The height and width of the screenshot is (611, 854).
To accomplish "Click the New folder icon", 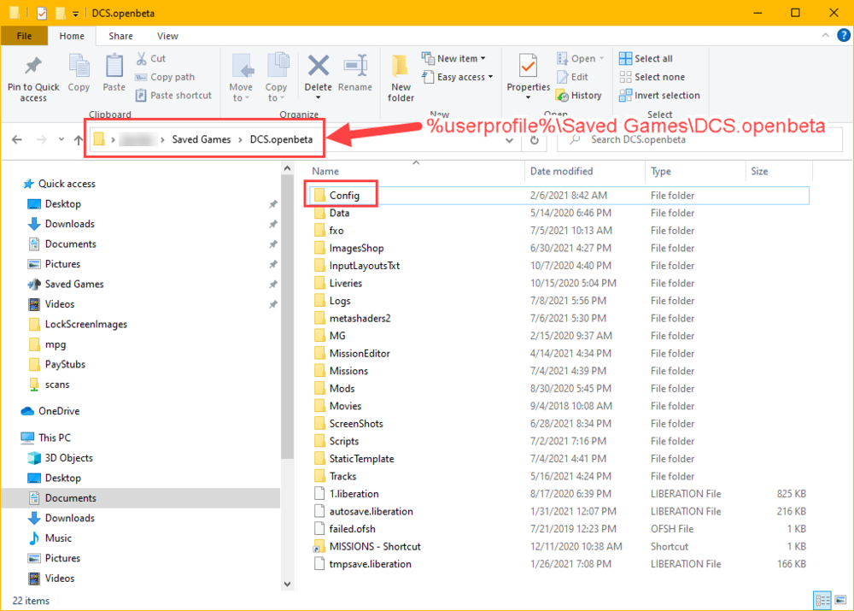I will [401, 67].
